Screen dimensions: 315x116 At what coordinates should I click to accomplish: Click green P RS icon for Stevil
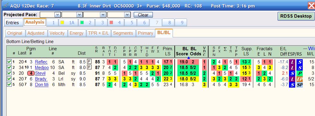point(299,73)
